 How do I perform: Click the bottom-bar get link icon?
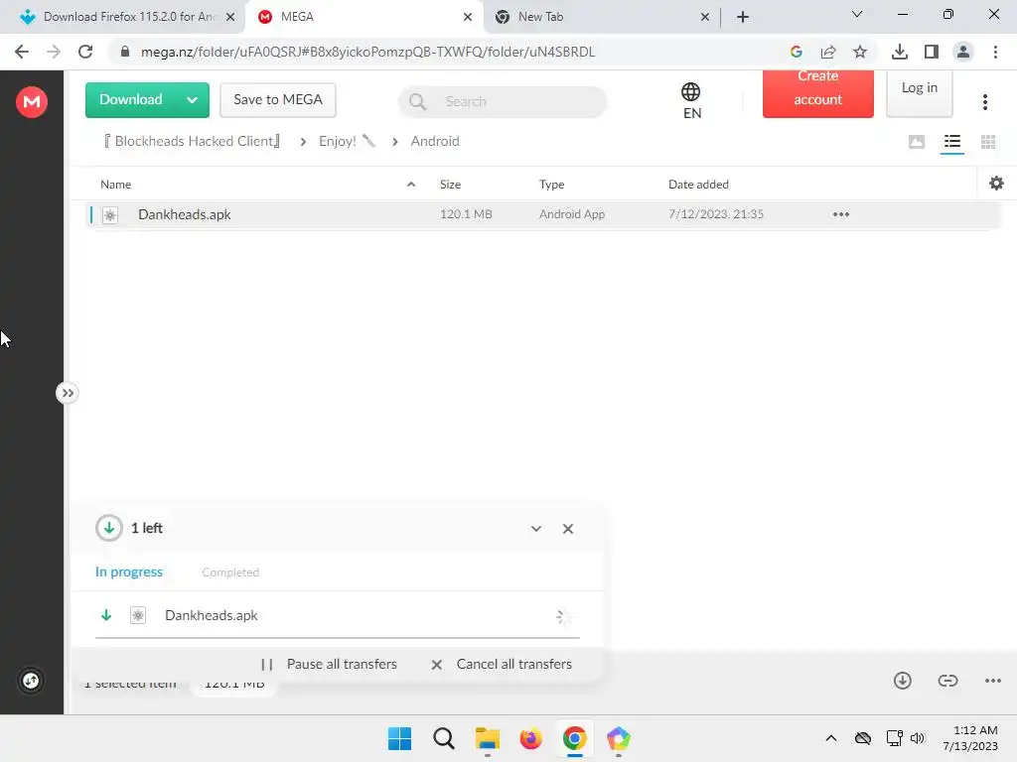[x=947, y=681]
